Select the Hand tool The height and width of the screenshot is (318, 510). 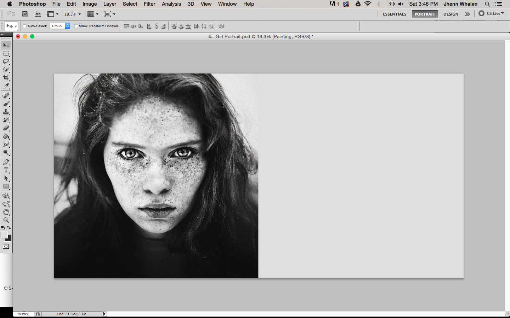[6, 212]
